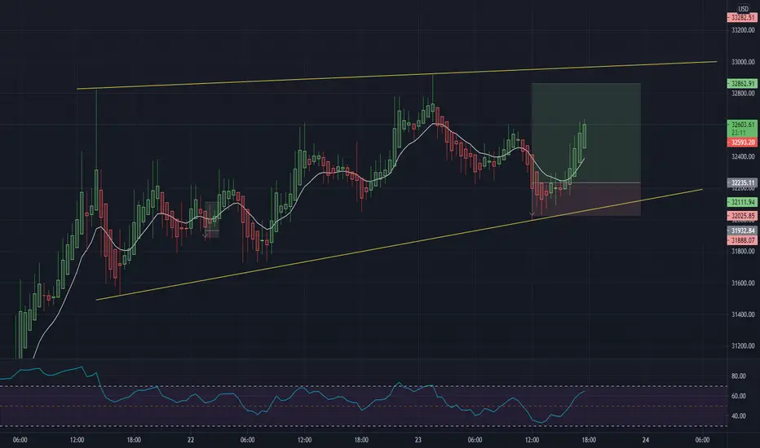
Task: Select the red stop-loss zone of long position
Action: click(586, 199)
